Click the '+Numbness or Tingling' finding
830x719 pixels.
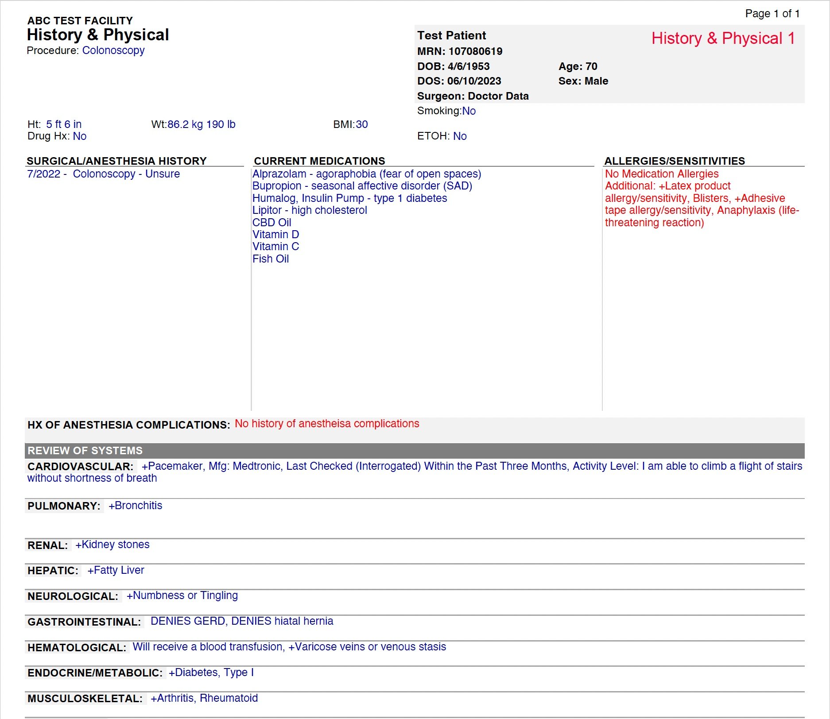tap(182, 596)
